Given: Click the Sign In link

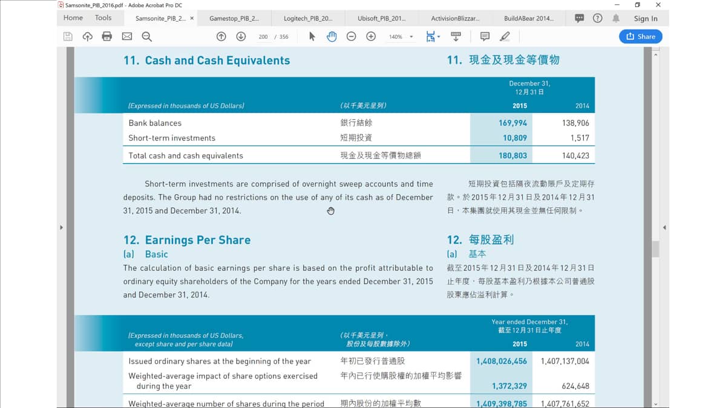Looking at the screenshot, I should pos(646,19).
